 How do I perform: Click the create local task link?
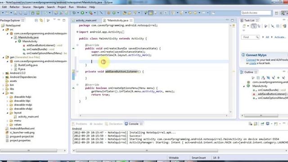click(x=253, y=63)
